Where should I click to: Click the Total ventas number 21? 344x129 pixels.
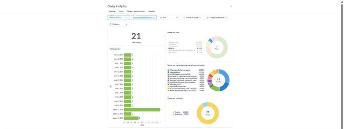click(x=136, y=36)
